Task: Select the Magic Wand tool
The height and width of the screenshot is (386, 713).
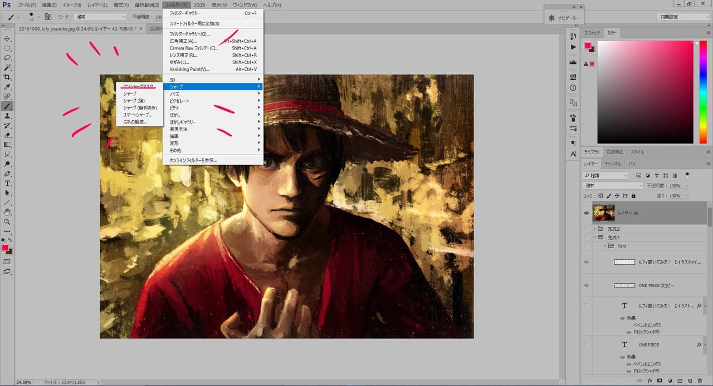Action: [x=8, y=67]
